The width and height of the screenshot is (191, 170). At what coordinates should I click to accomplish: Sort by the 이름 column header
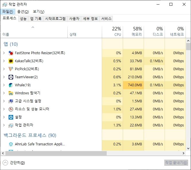(x=34, y=32)
